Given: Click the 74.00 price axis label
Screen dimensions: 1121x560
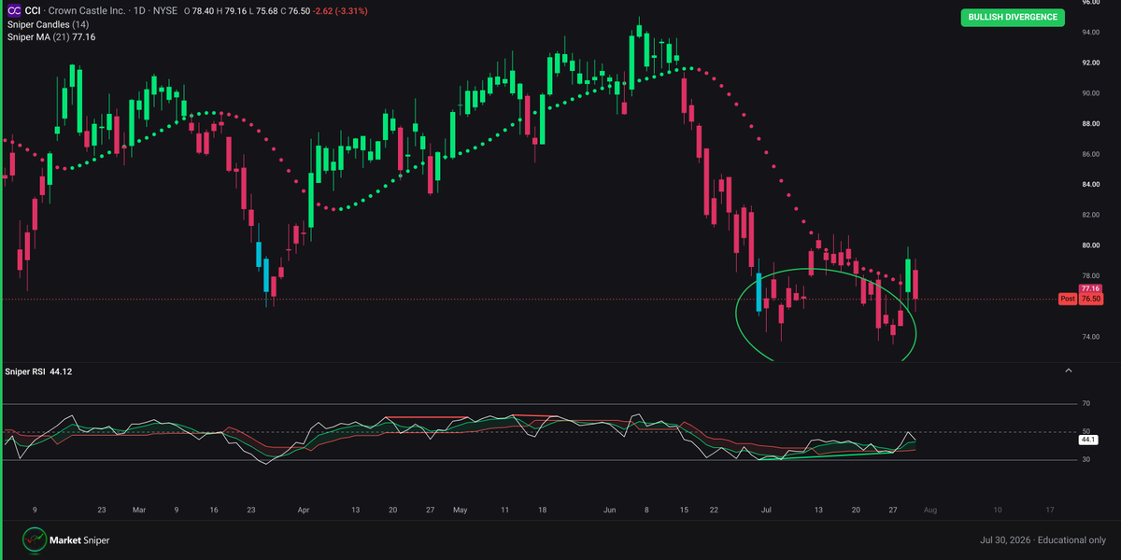Looking at the screenshot, I should (x=1091, y=337).
